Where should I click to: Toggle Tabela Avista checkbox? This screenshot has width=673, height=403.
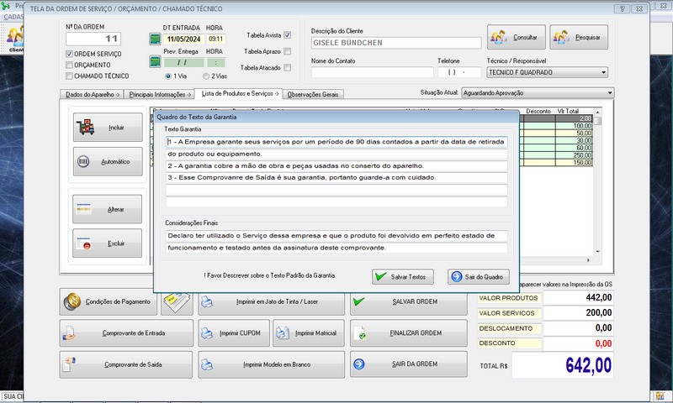pyautogui.click(x=288, y=35)
